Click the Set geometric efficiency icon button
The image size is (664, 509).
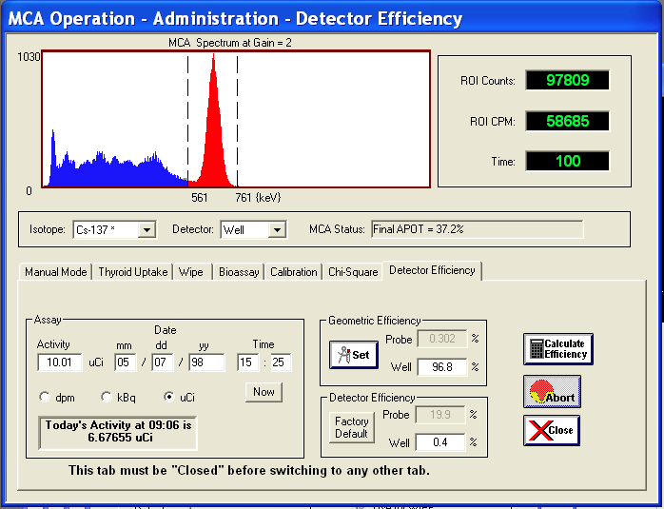pos(353,354)
